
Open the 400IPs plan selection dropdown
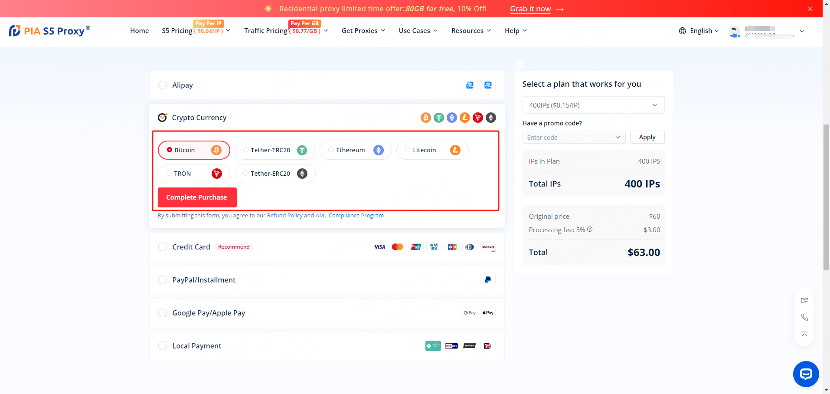tap(593, 105)
